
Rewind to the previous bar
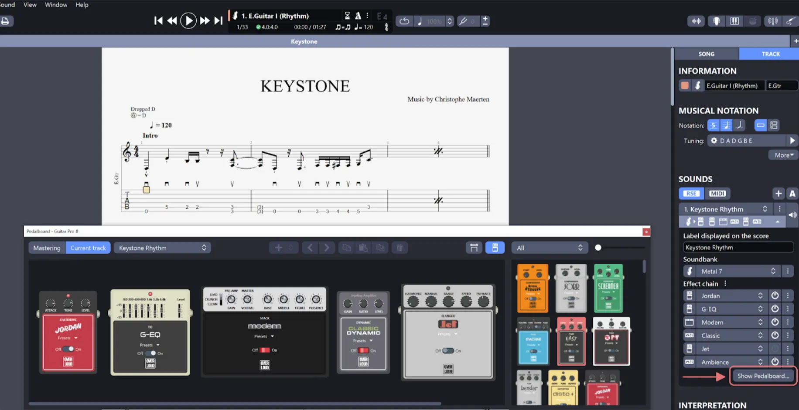172,20
